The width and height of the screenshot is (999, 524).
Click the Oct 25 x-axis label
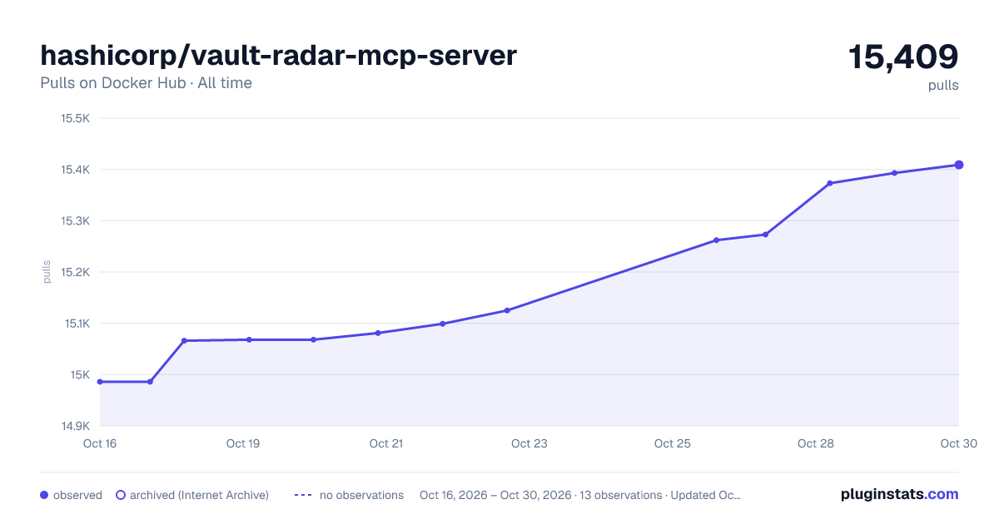coord(673,443)
